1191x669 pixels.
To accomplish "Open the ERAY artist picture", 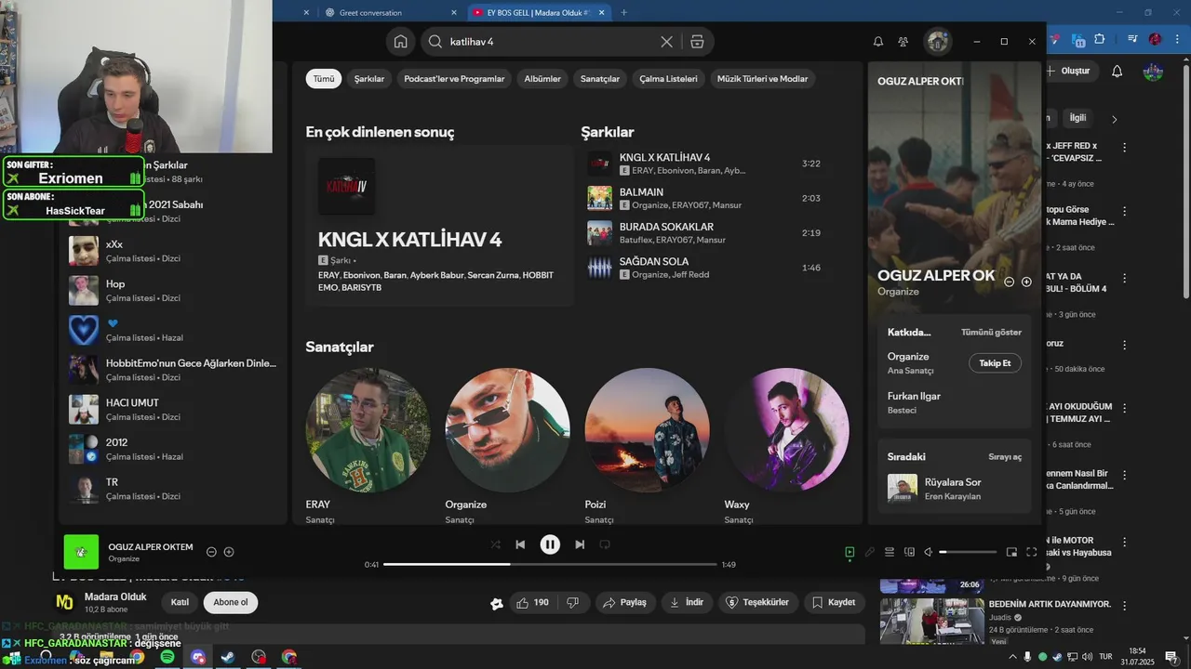I will pos(368,430).
